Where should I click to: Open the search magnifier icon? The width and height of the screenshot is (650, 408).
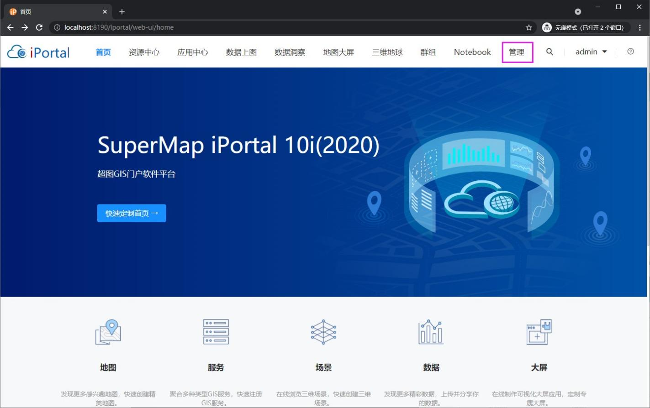coord(550,52)
